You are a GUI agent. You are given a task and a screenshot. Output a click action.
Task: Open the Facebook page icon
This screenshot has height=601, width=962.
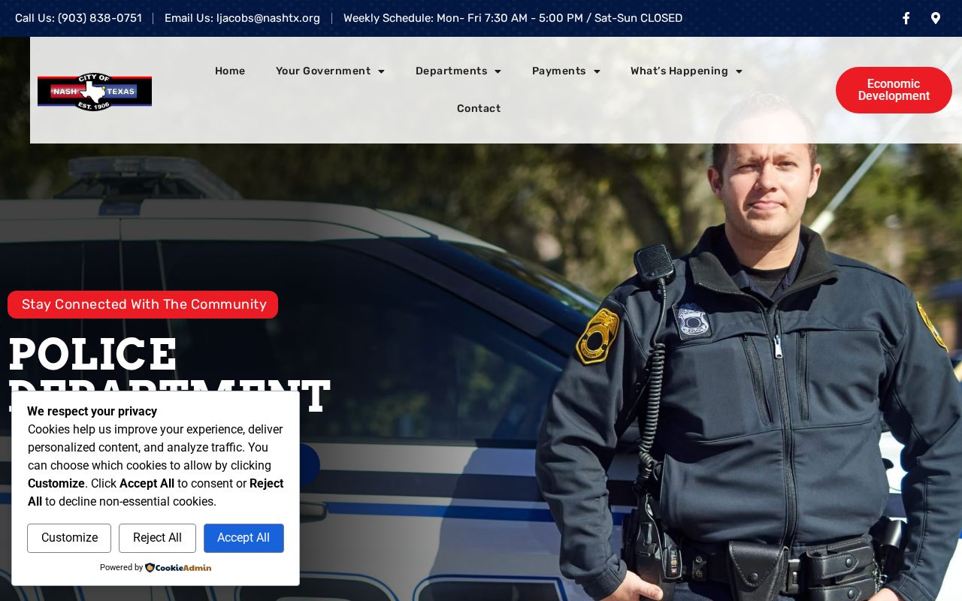click(x=906, y=18)
